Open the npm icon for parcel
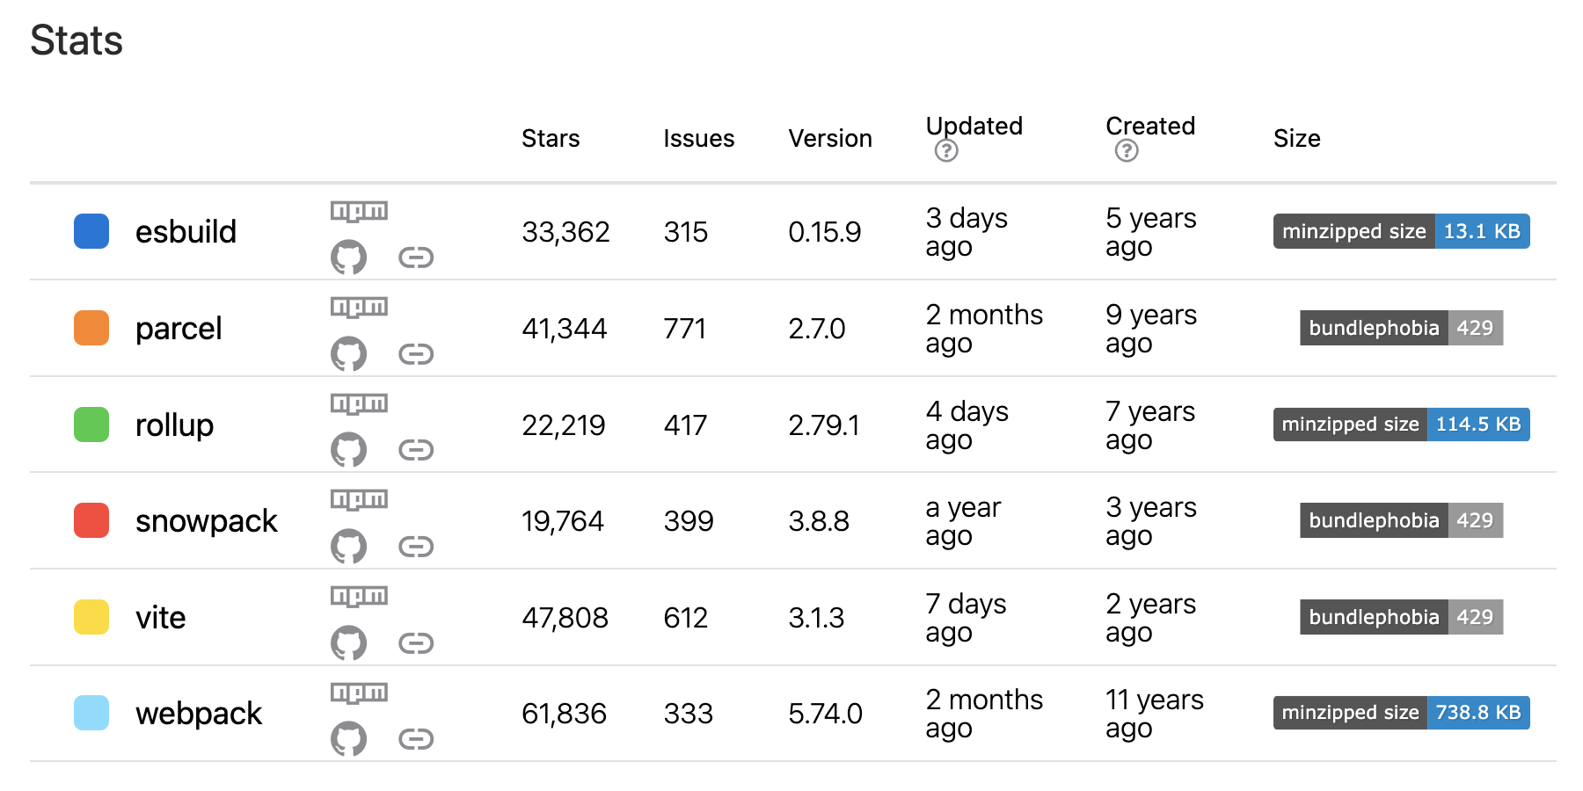The width and height of the screenshot is (1583, 791). (x=359, y=307)
